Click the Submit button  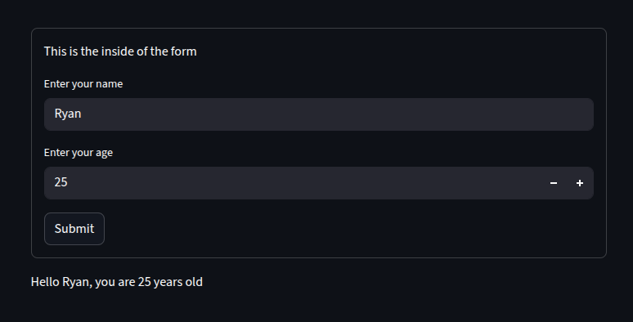74,229
